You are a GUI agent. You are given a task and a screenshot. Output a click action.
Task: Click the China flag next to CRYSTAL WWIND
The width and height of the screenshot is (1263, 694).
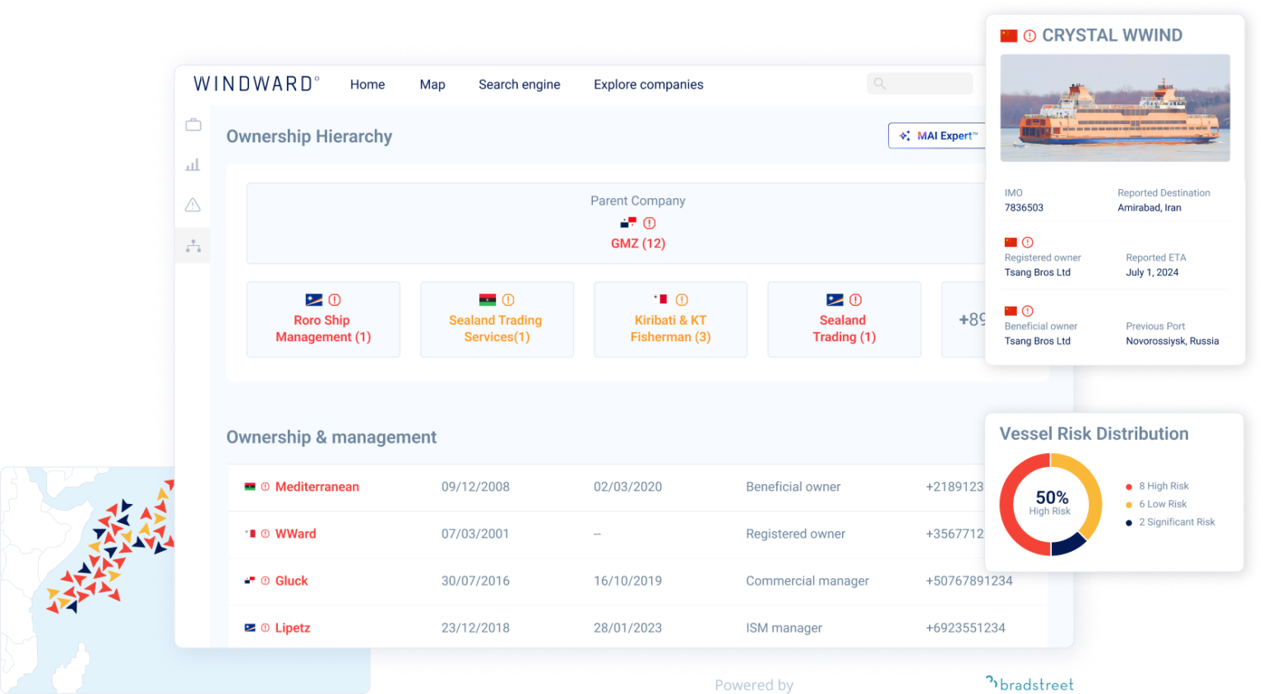(x=1009, y=36)
